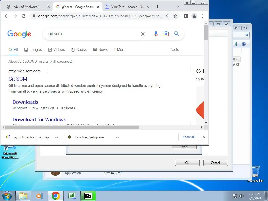Click the Google logo
The width and height of the screenshot is (268, 201).
click(19, 34)
